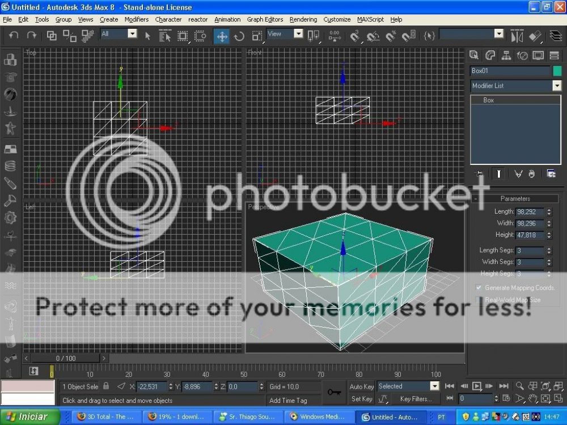Click the Key Filters button
Image resolution: width=567 pixels, height=425 pixels.
(416, 399)
